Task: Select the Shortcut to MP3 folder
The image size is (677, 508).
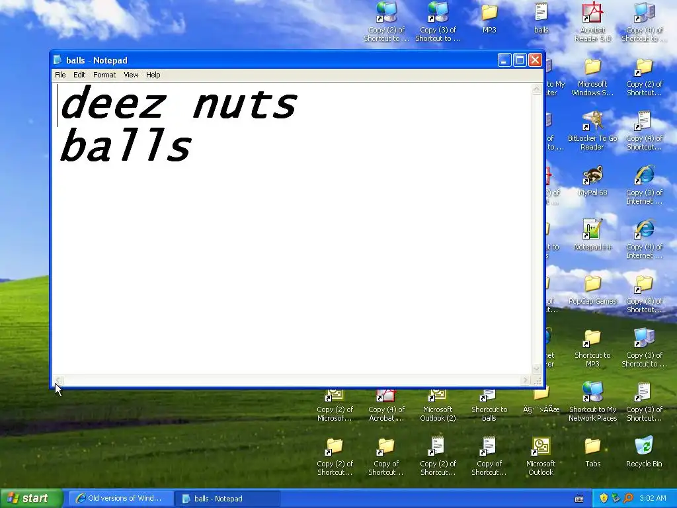Action: click(x=592, y=348)
